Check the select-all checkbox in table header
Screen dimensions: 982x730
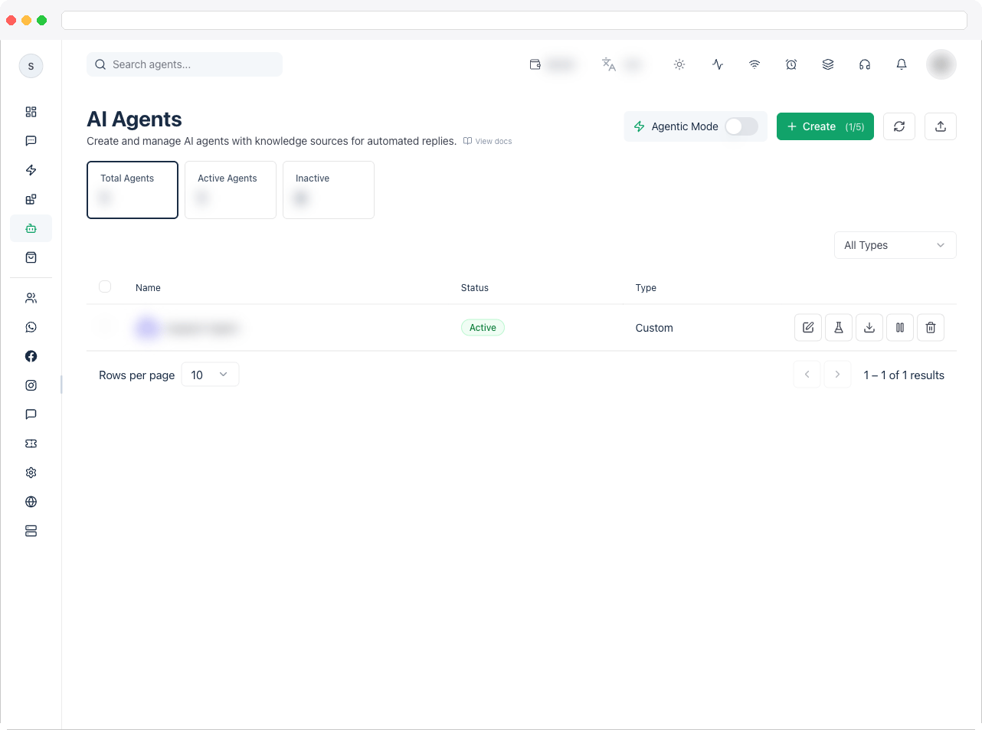(x=105, y=286)
